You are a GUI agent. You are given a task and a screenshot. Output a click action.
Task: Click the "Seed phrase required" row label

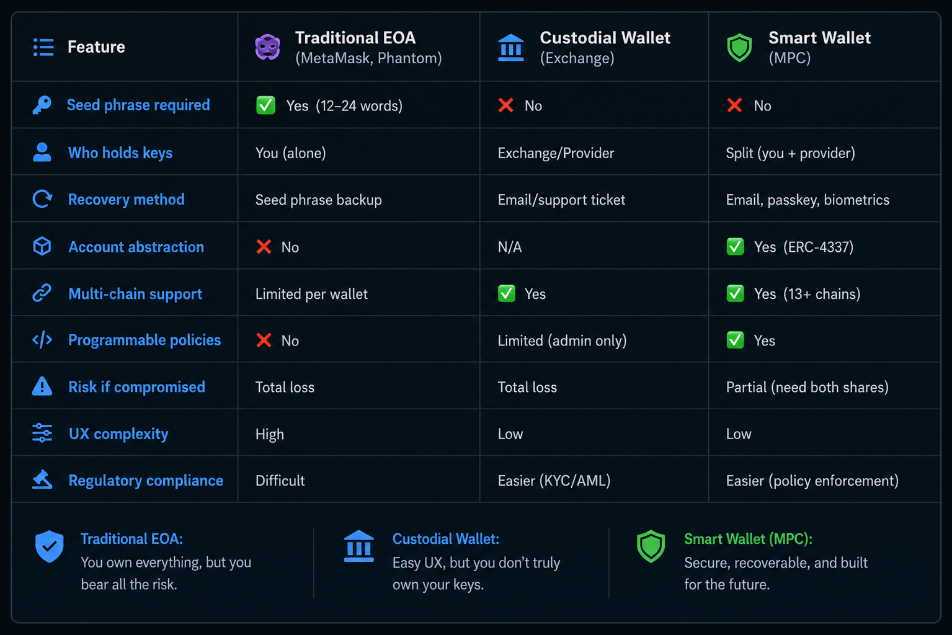point(138,105)
